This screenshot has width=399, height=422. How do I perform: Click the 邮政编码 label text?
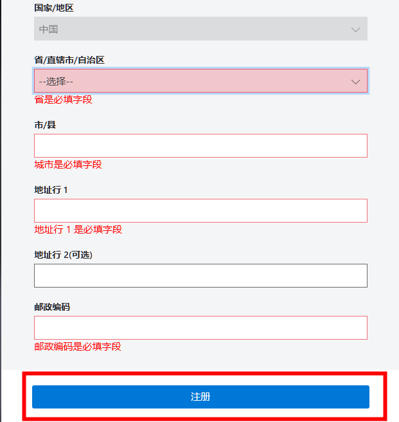click(52, 307)
